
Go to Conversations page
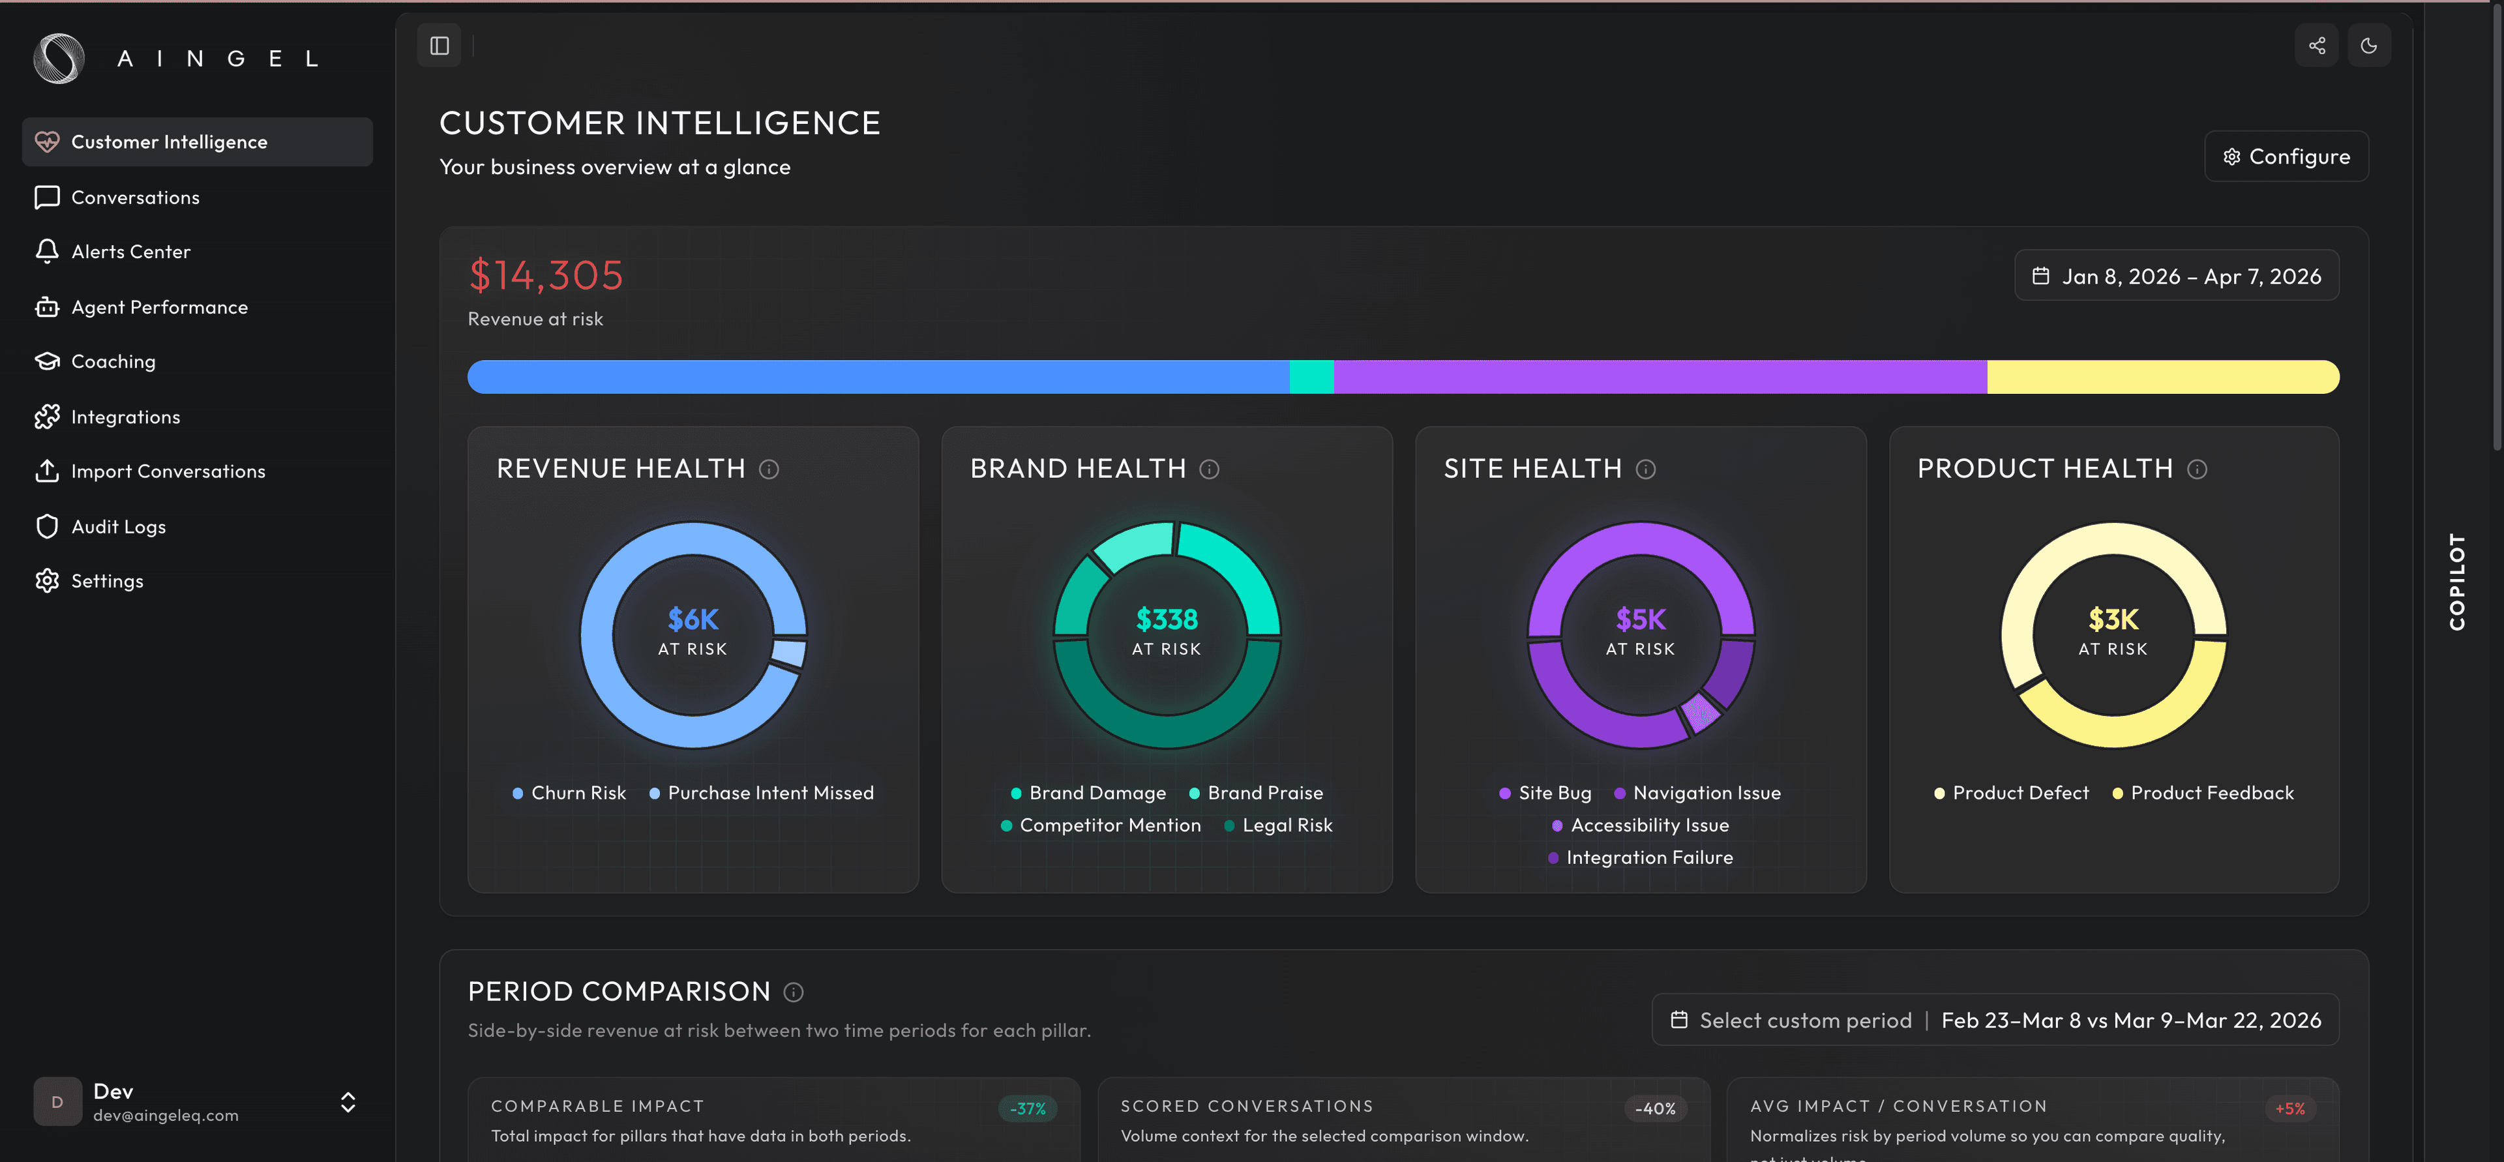[198, 198]
